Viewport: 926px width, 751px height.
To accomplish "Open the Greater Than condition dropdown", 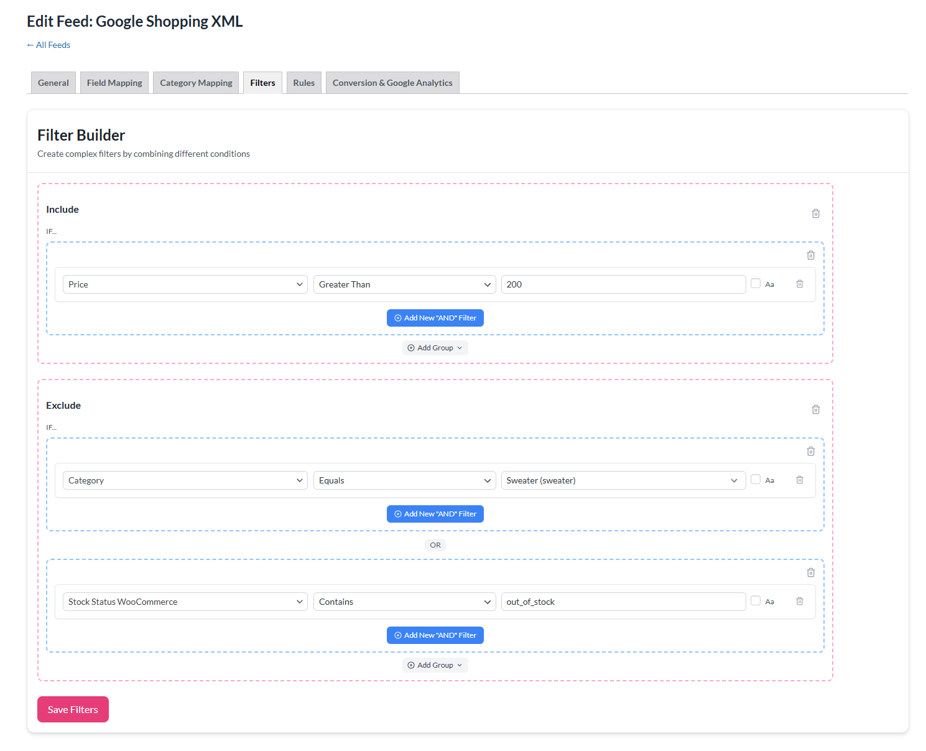I will [404, 284].
